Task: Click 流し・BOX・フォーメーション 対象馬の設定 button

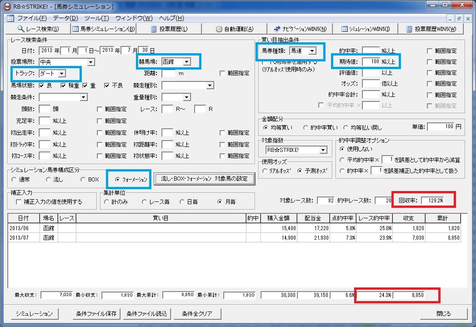Action: (x=204, y=179)
